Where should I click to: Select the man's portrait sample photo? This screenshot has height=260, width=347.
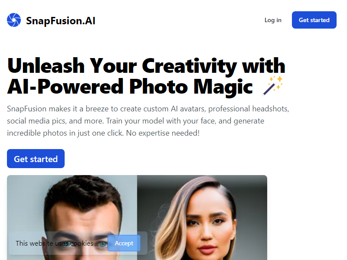72,218
